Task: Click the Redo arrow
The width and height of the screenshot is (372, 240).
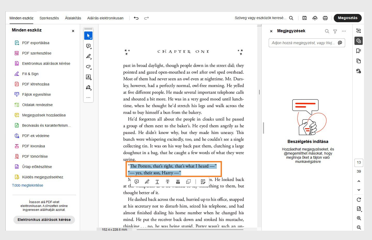Action: (x=146, y=18)
